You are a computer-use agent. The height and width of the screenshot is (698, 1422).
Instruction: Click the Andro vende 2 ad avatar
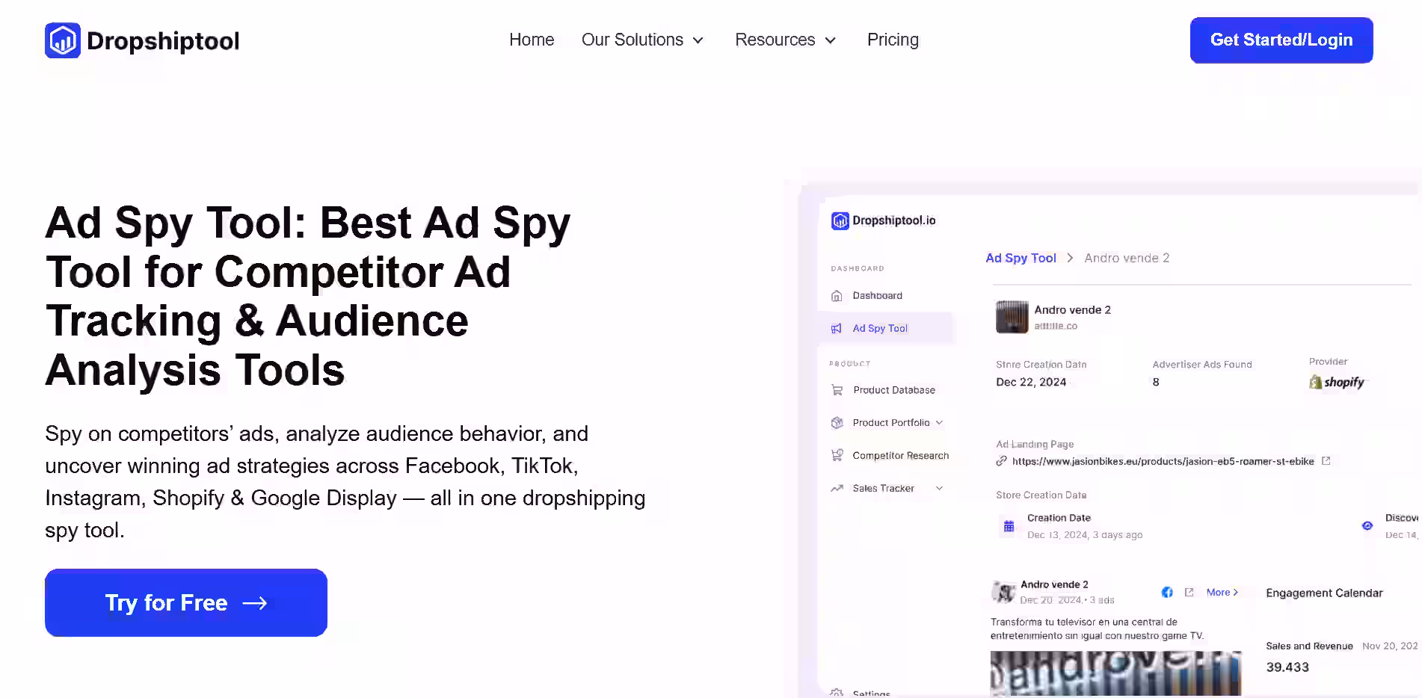tap(1003, 592)
